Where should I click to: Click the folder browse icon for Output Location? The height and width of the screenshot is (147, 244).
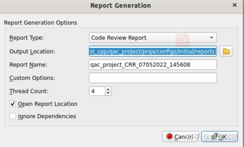pyautogui.click(x=226, y=51)
